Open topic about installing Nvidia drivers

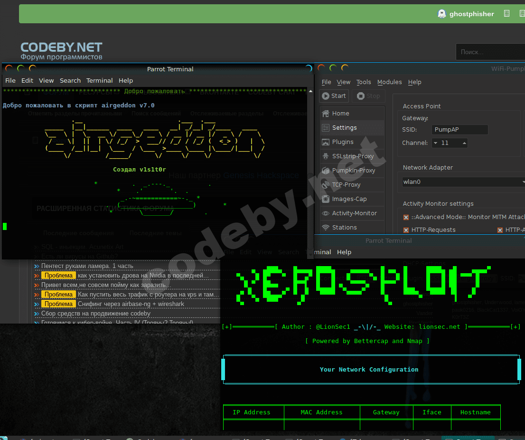pyautogui.click(x=143, y=276)
